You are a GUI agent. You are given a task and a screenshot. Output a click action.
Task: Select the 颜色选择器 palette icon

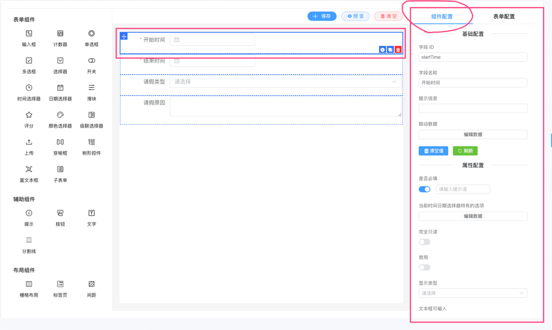pos(60,115)
